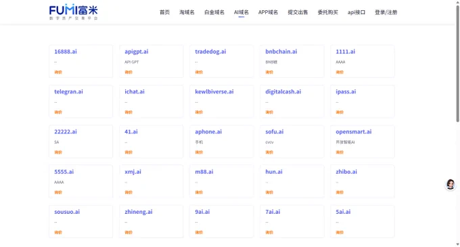Screen dimensions: 460x247
Task: Open the APP域名 menu item
Action: click(268, 12)
